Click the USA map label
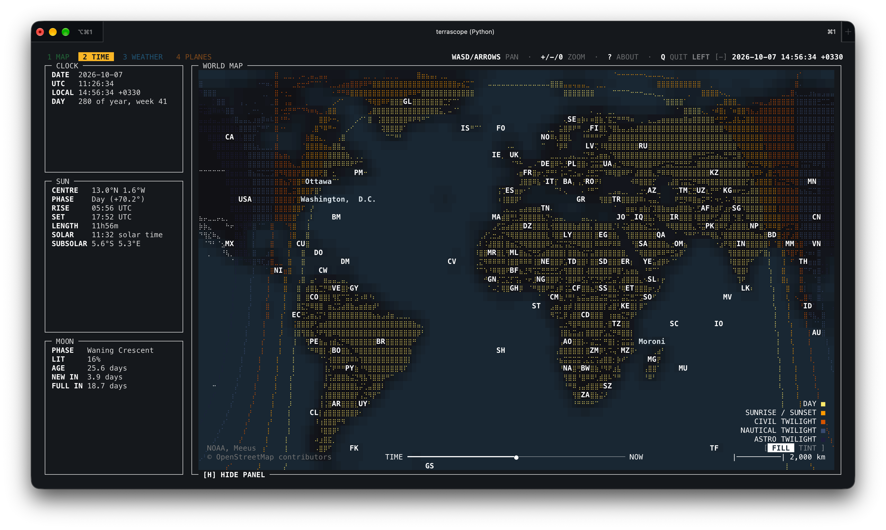 245,199
